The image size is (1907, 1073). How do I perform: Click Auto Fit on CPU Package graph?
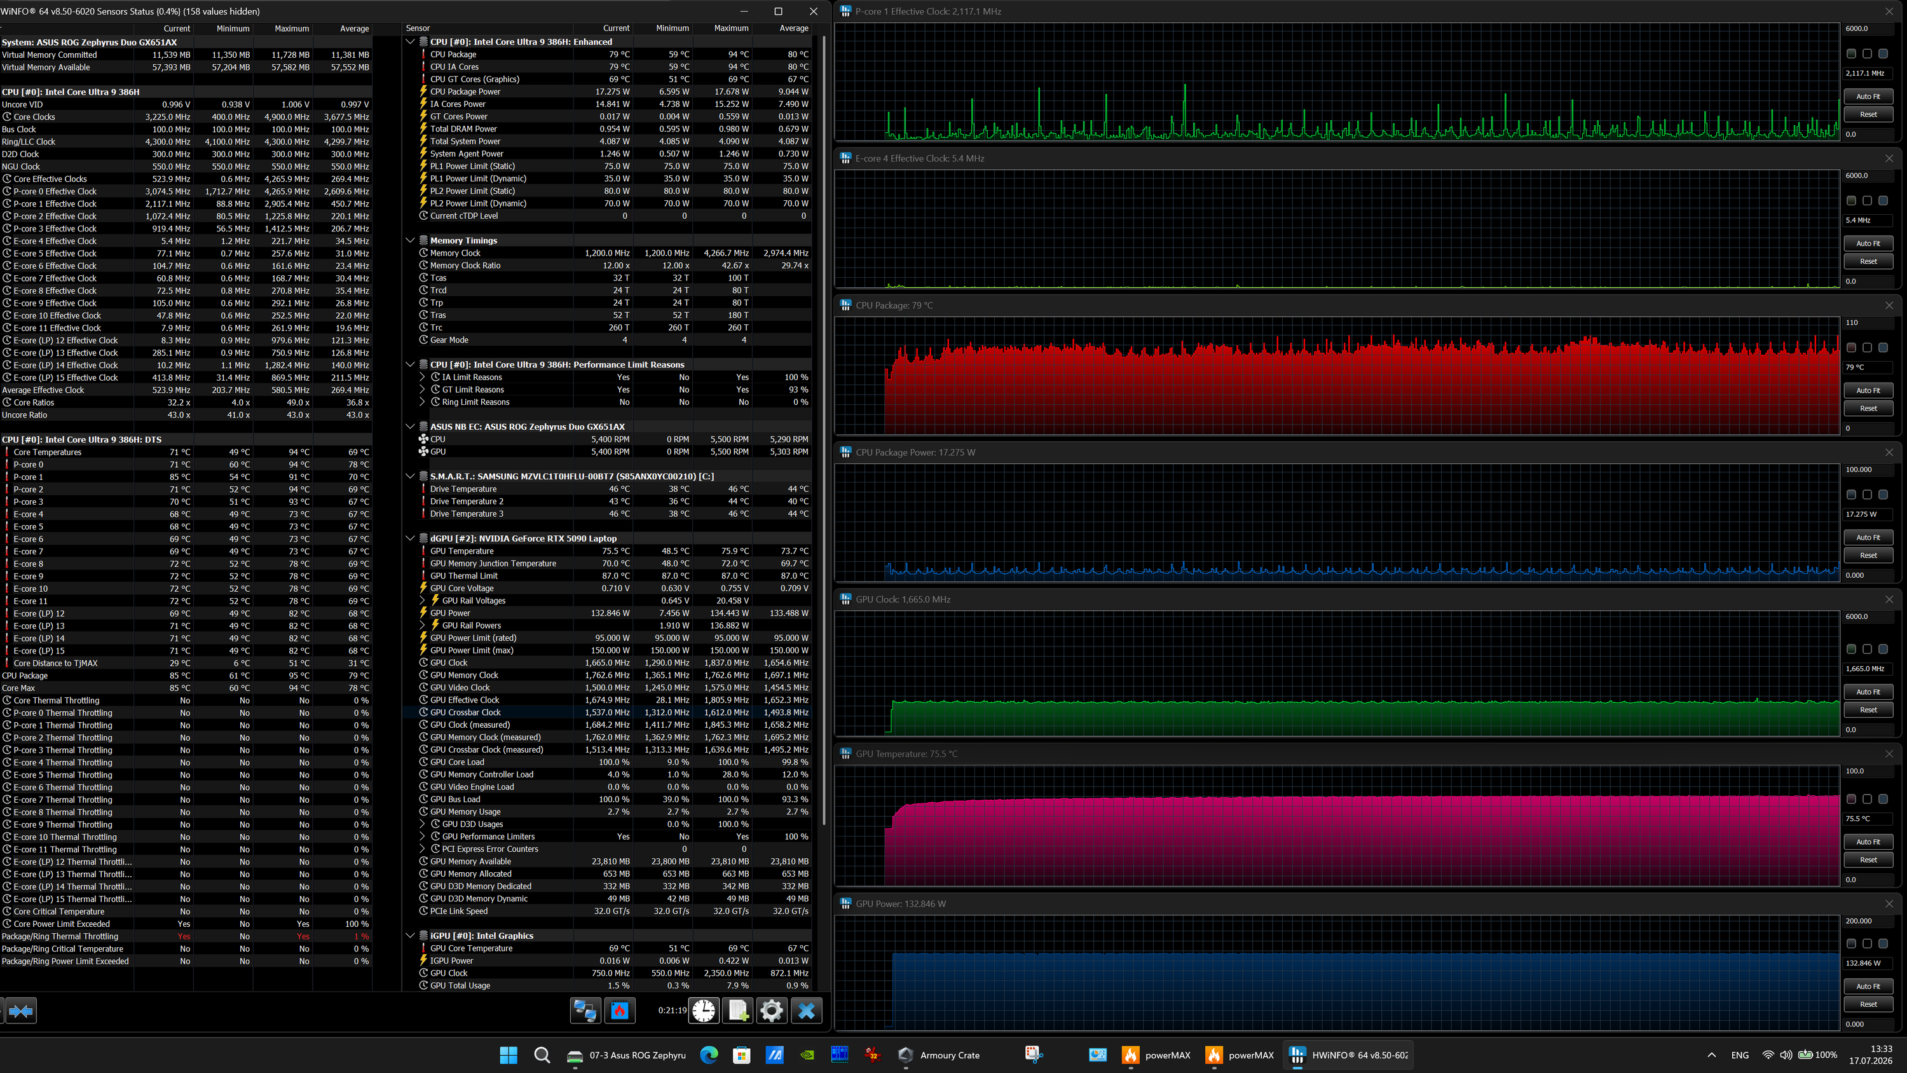tap(1868, 390)
